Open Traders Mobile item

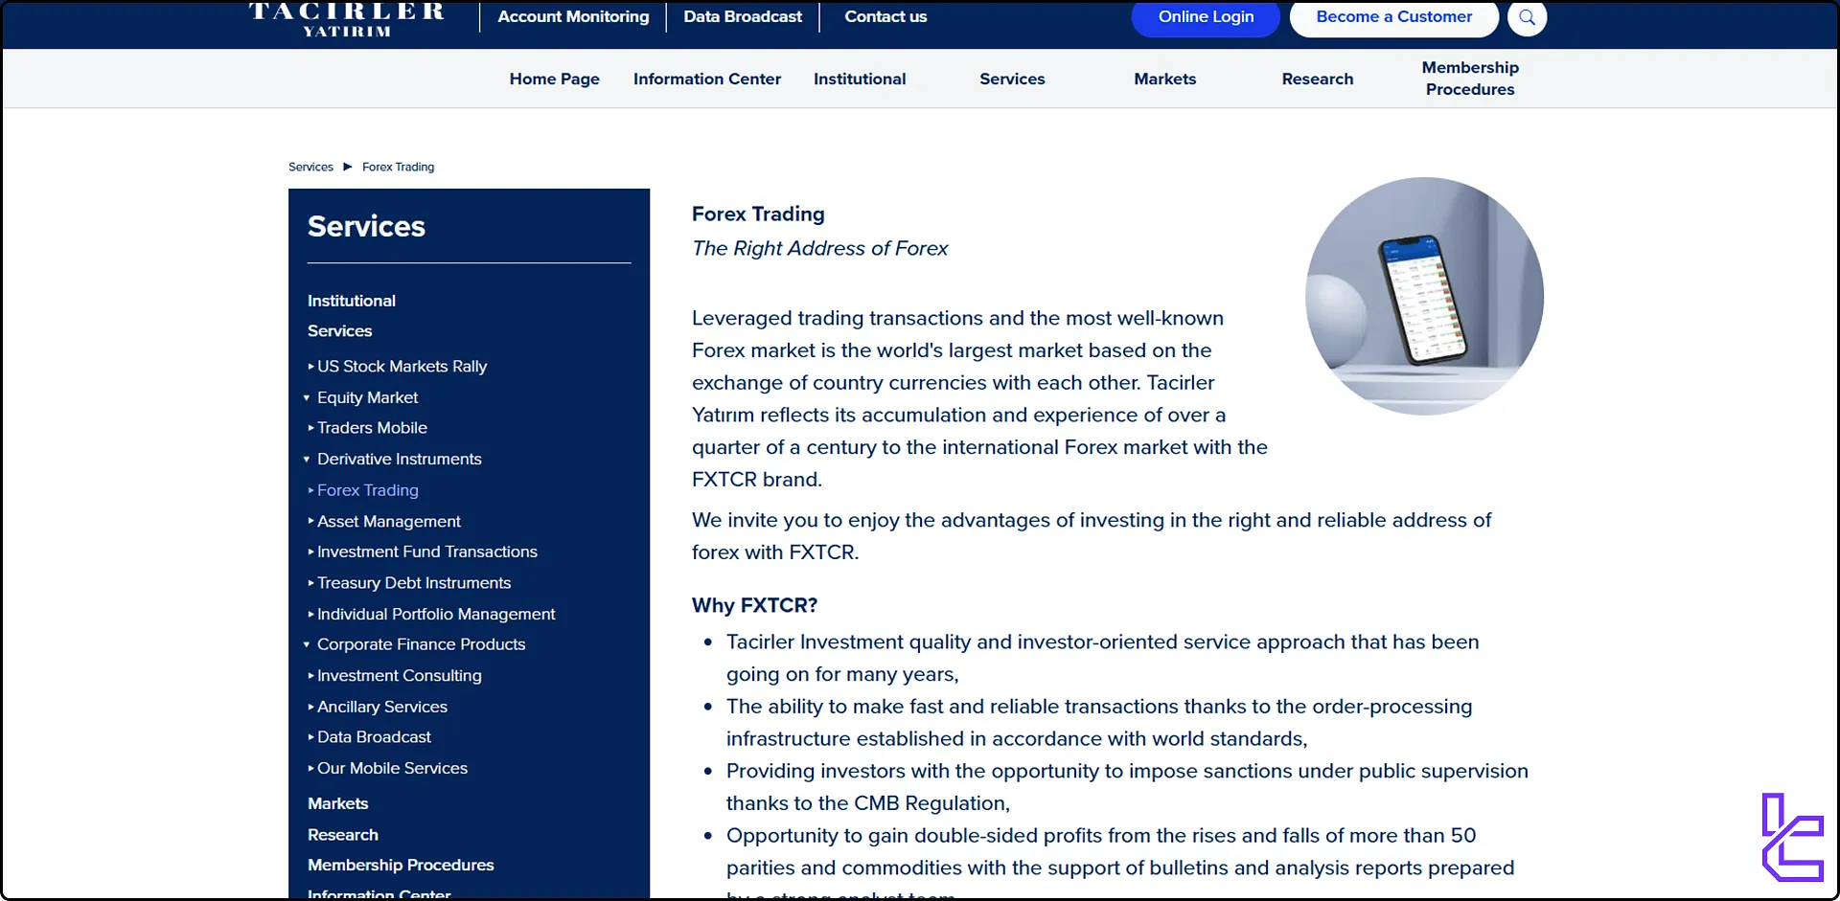pos(372,428)
